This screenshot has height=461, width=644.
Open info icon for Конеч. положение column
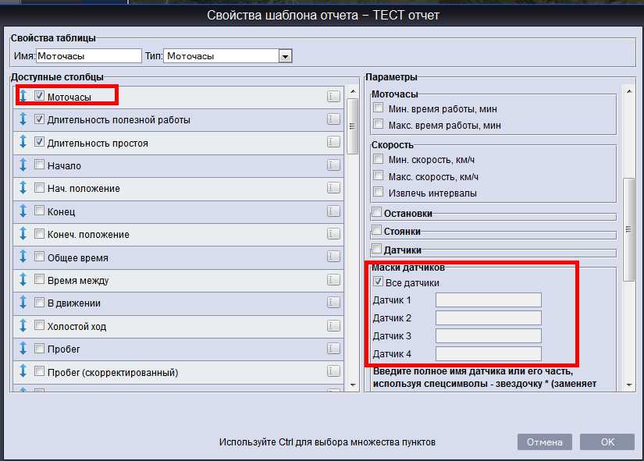333,234
